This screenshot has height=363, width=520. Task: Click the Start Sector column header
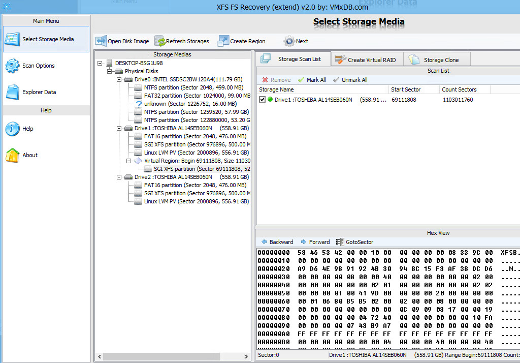[x=414, y=89]
